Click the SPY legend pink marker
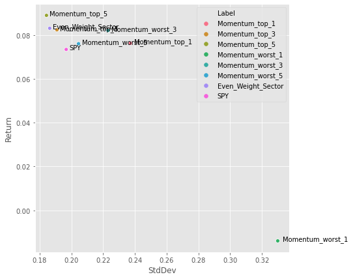This screenshot has height=279, width=353. click(x=206, y=96)
